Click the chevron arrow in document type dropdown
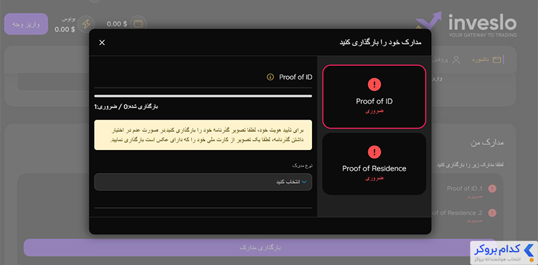This screenshot has width=538, height=265. 304,182
